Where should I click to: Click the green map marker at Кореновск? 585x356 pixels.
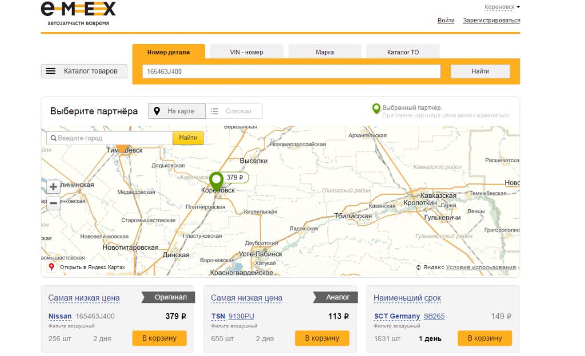tap(217, 181)
